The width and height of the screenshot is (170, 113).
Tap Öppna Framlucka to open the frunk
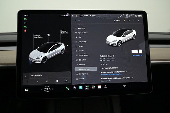coord(38,36)
